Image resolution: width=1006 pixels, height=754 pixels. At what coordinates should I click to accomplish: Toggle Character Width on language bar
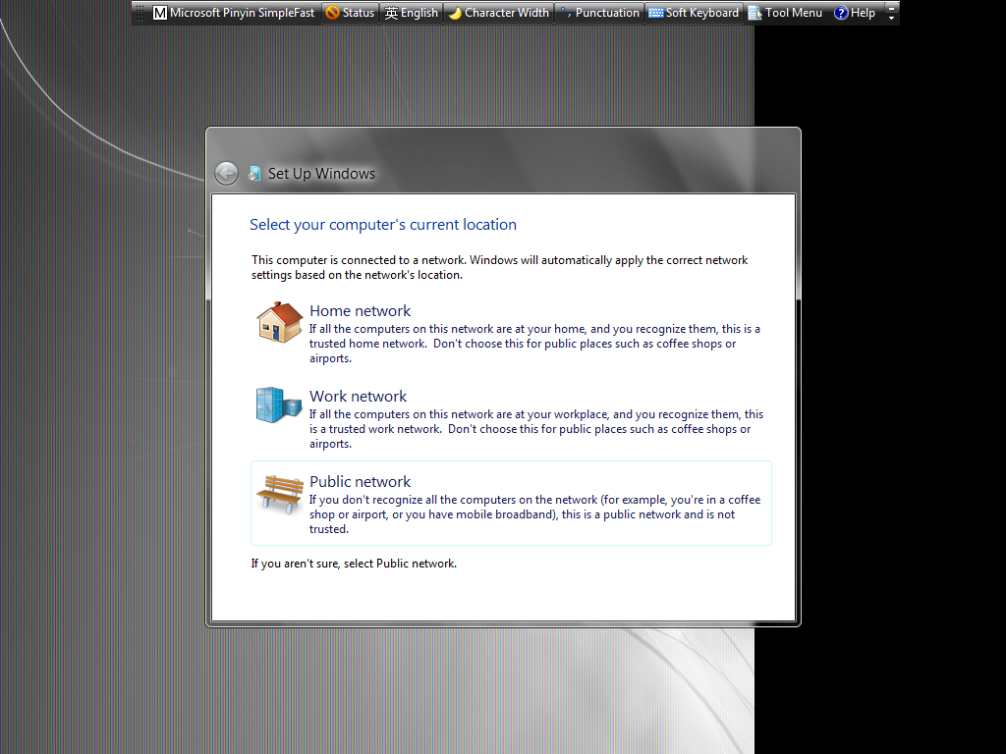tap(498, 13)
